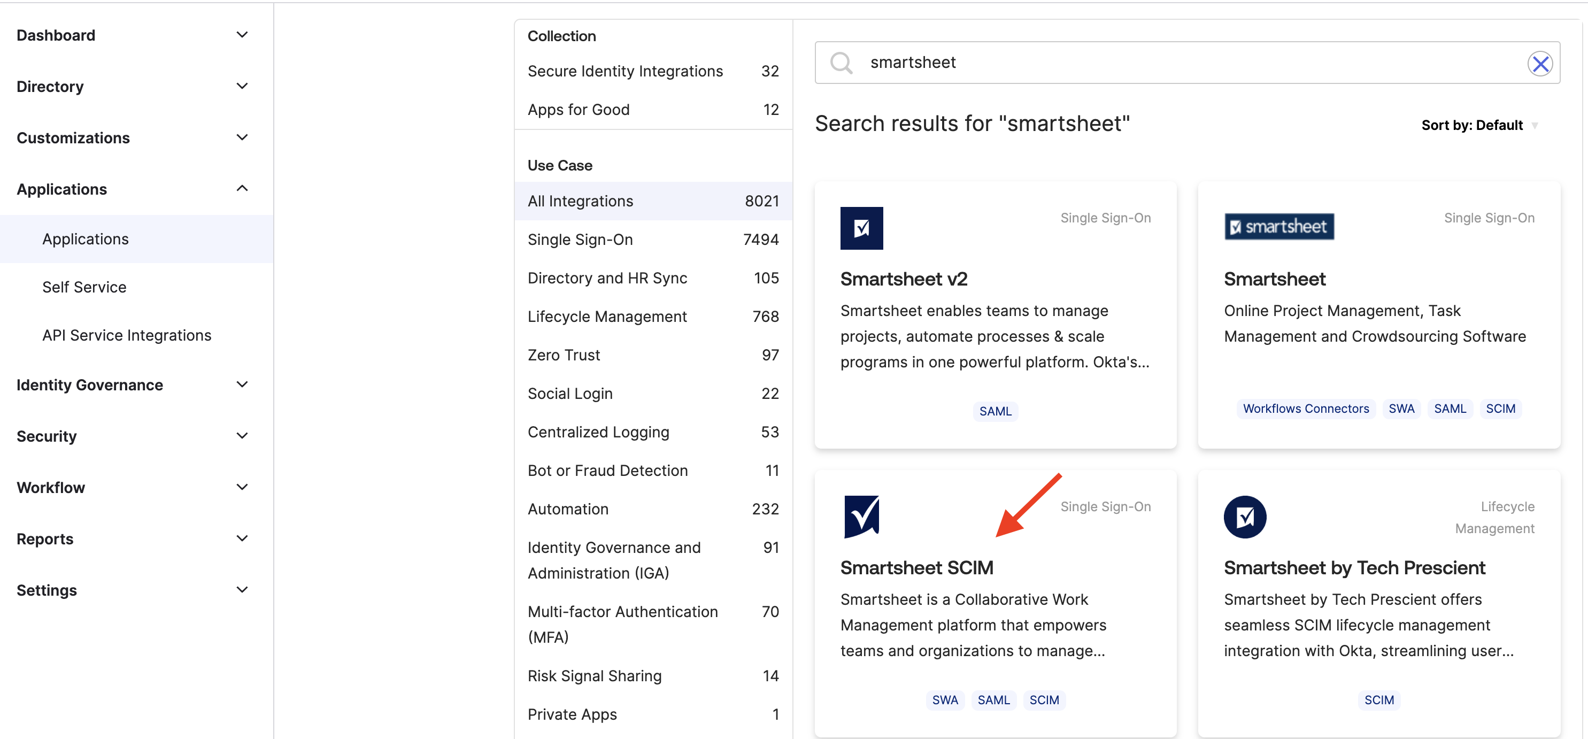1588x739 pixels.
Task: Clear the search with the X icon
Action: (1539, 64)
